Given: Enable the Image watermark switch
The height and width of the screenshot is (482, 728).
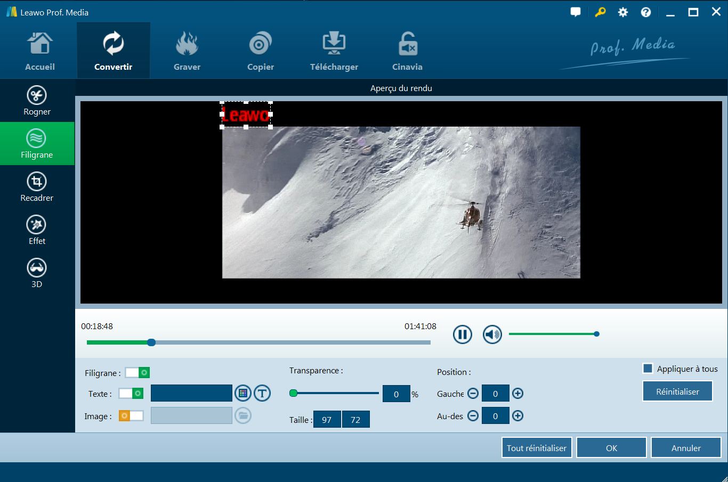Looking at the screenshot, I should [x=131, y=416].
